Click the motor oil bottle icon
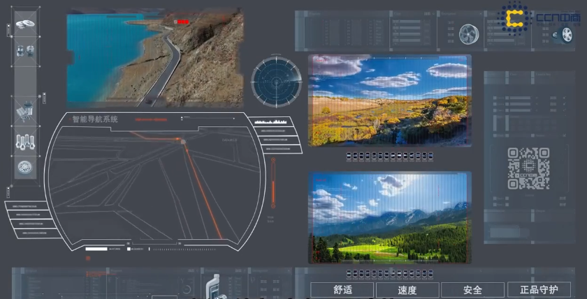The width and height of the screenshot is (587, 299). (212, 287)
